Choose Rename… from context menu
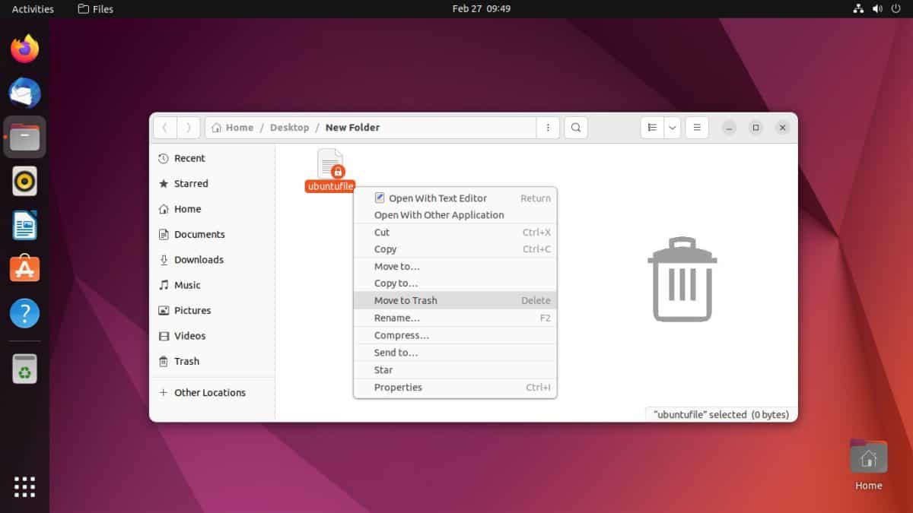 point(455,318)
